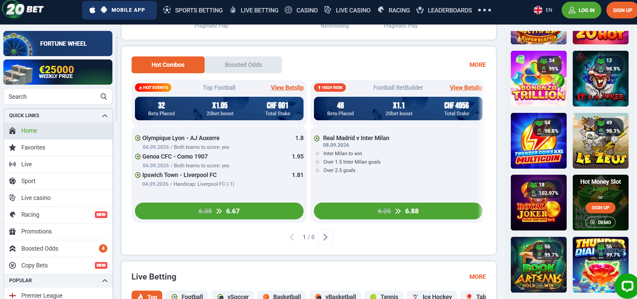The height and width of the screenshot is (299, 637).
Task: Click the Mobile App button
Action: pyautogui.click(x=119, y=10)
